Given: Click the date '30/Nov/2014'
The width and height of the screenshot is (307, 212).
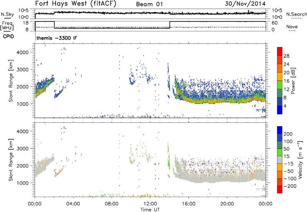Looking at the screenshot, I should [245, 4].
